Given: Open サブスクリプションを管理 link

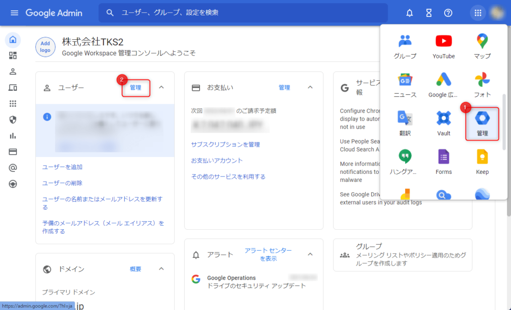Looking at the screenshot, I should 226,145.
